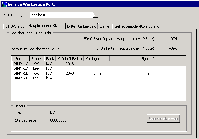Click the Startadresse value 00000000h
The height and width of the screenshot is (139, 199).
click(x=59, y=120)
